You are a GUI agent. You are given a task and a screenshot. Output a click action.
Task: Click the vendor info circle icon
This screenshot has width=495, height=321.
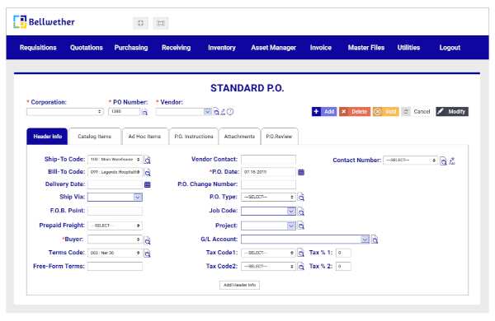(230, 112)
